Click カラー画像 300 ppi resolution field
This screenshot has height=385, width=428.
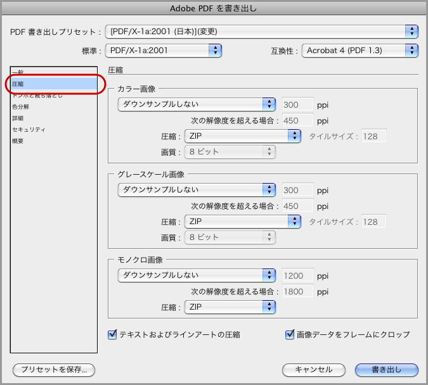297,104
